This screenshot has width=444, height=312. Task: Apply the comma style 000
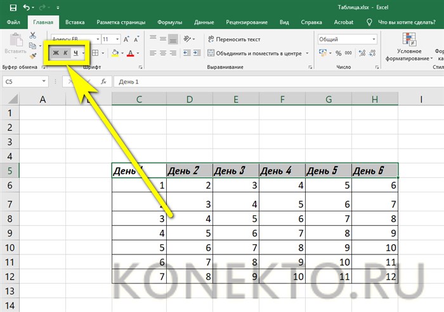point(348,53)
